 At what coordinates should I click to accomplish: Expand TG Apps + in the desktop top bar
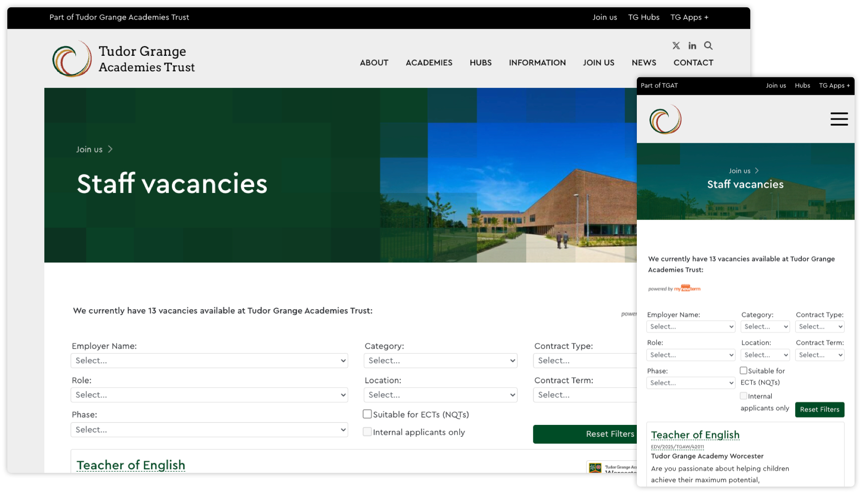point(689,17)
